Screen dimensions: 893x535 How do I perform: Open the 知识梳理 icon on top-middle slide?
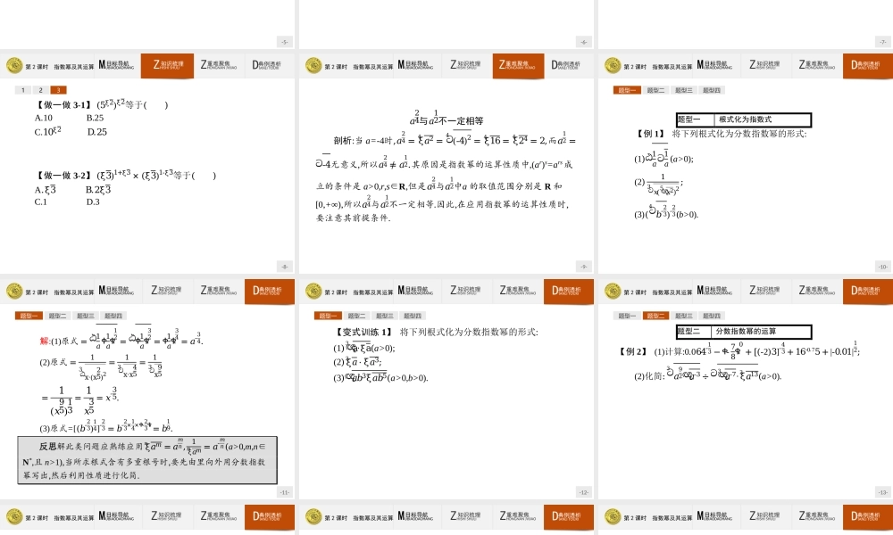coord(464,66)
